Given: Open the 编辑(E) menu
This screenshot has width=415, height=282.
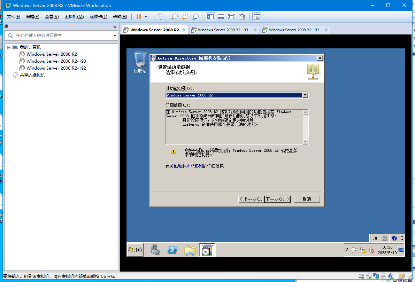Looking at the screenshot, I should [32, 17].
